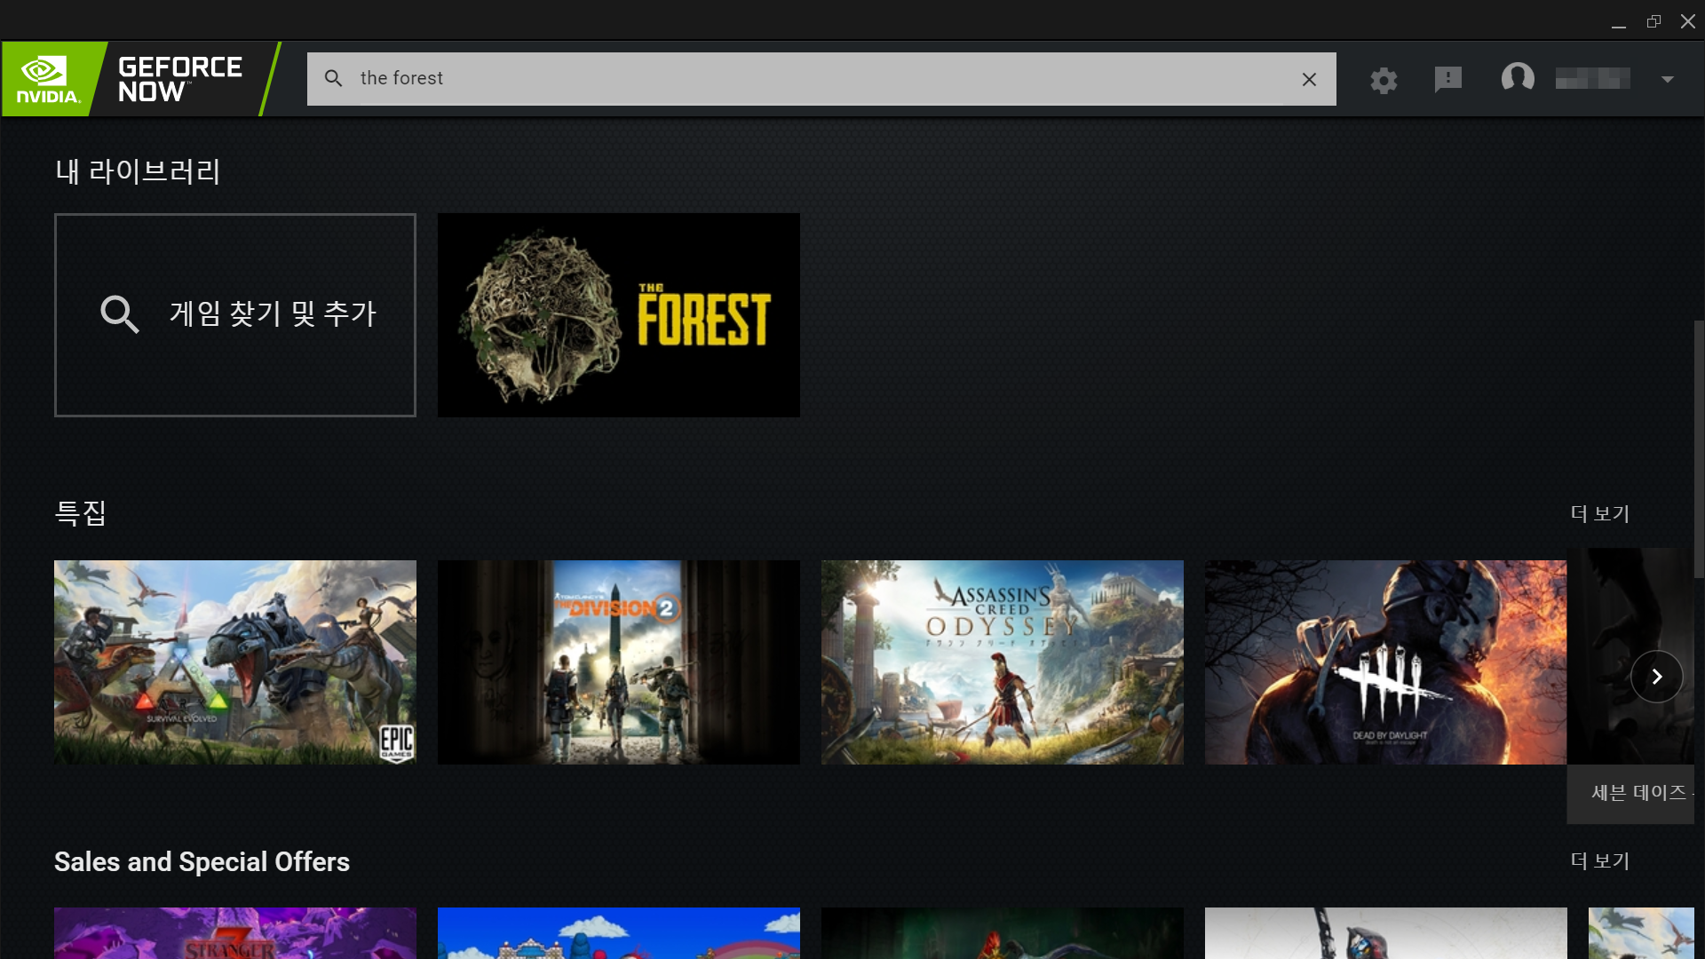Click 더 보기 next to 특집
The image size is (1705, 959).
click(1599, 513)
